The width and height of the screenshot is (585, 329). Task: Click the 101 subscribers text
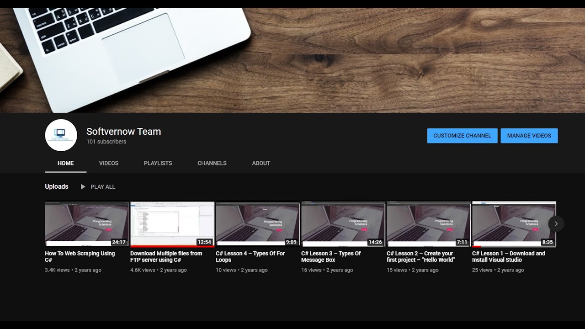106,142
